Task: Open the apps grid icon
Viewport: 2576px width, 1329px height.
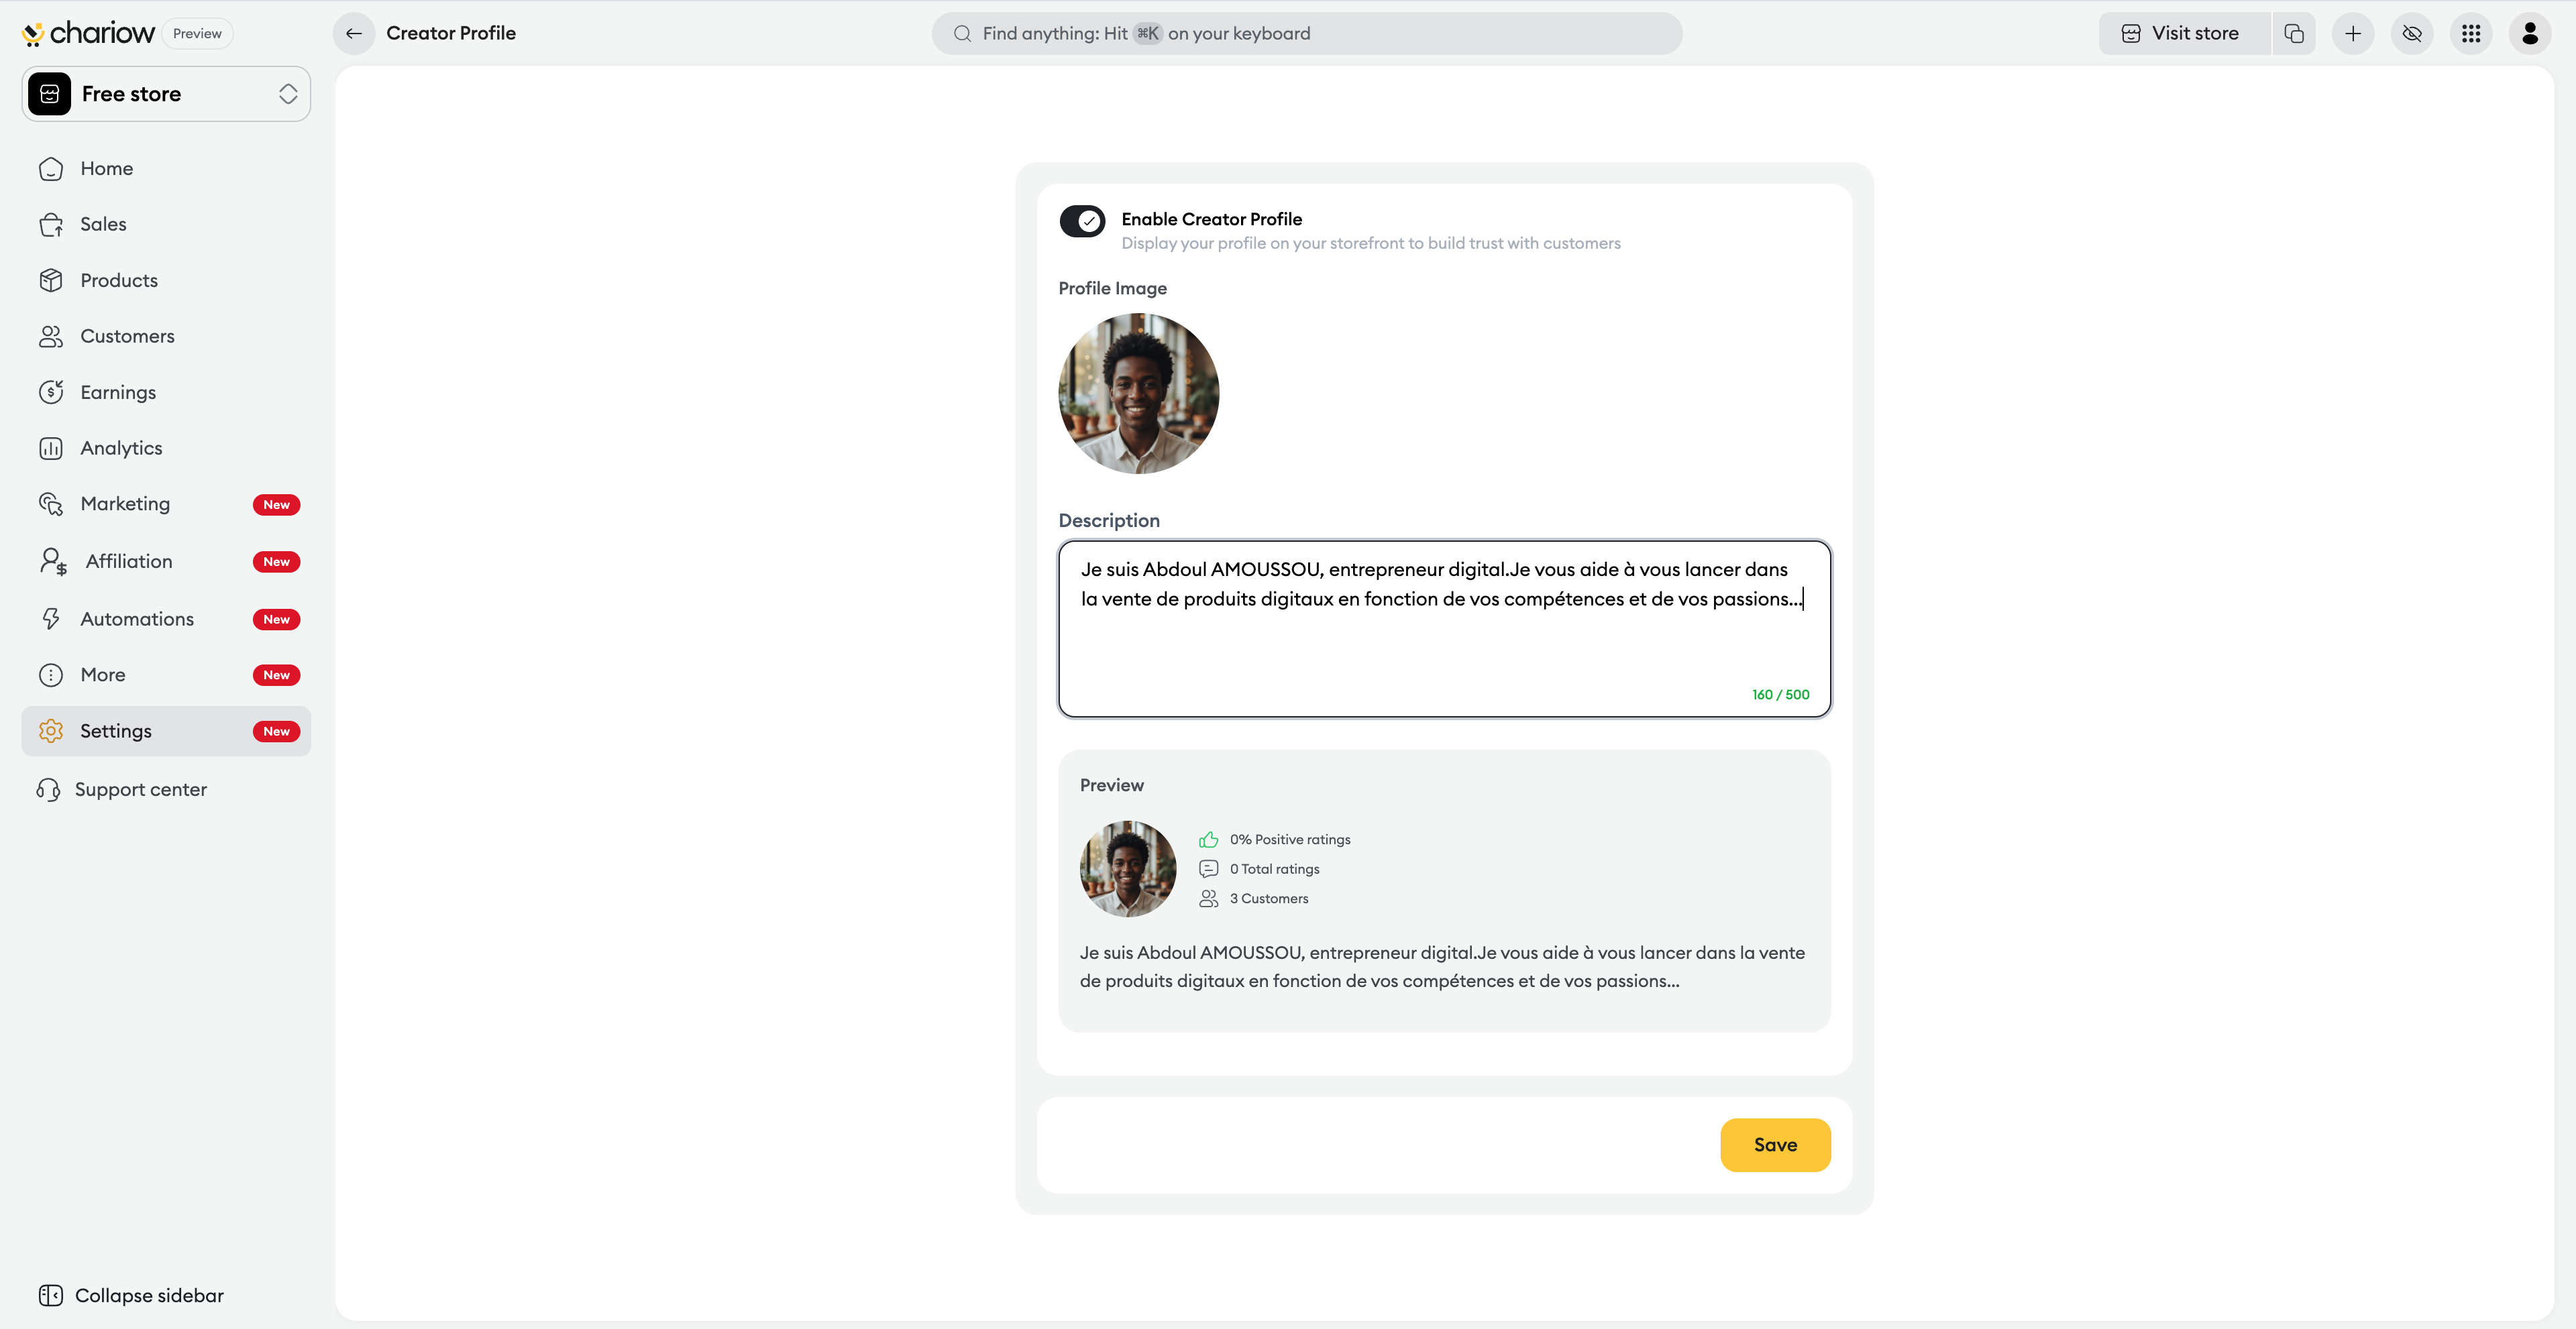Action: coord(2471,33)
